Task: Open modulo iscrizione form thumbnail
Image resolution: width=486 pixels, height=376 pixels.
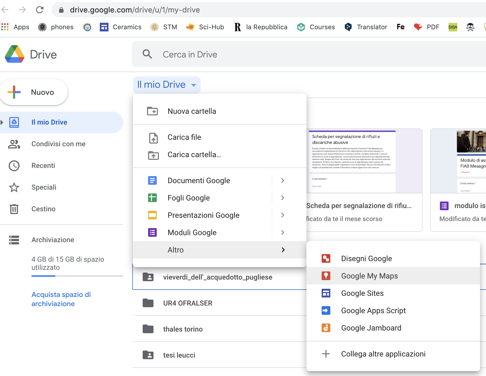Action: (x=458, y=161)
